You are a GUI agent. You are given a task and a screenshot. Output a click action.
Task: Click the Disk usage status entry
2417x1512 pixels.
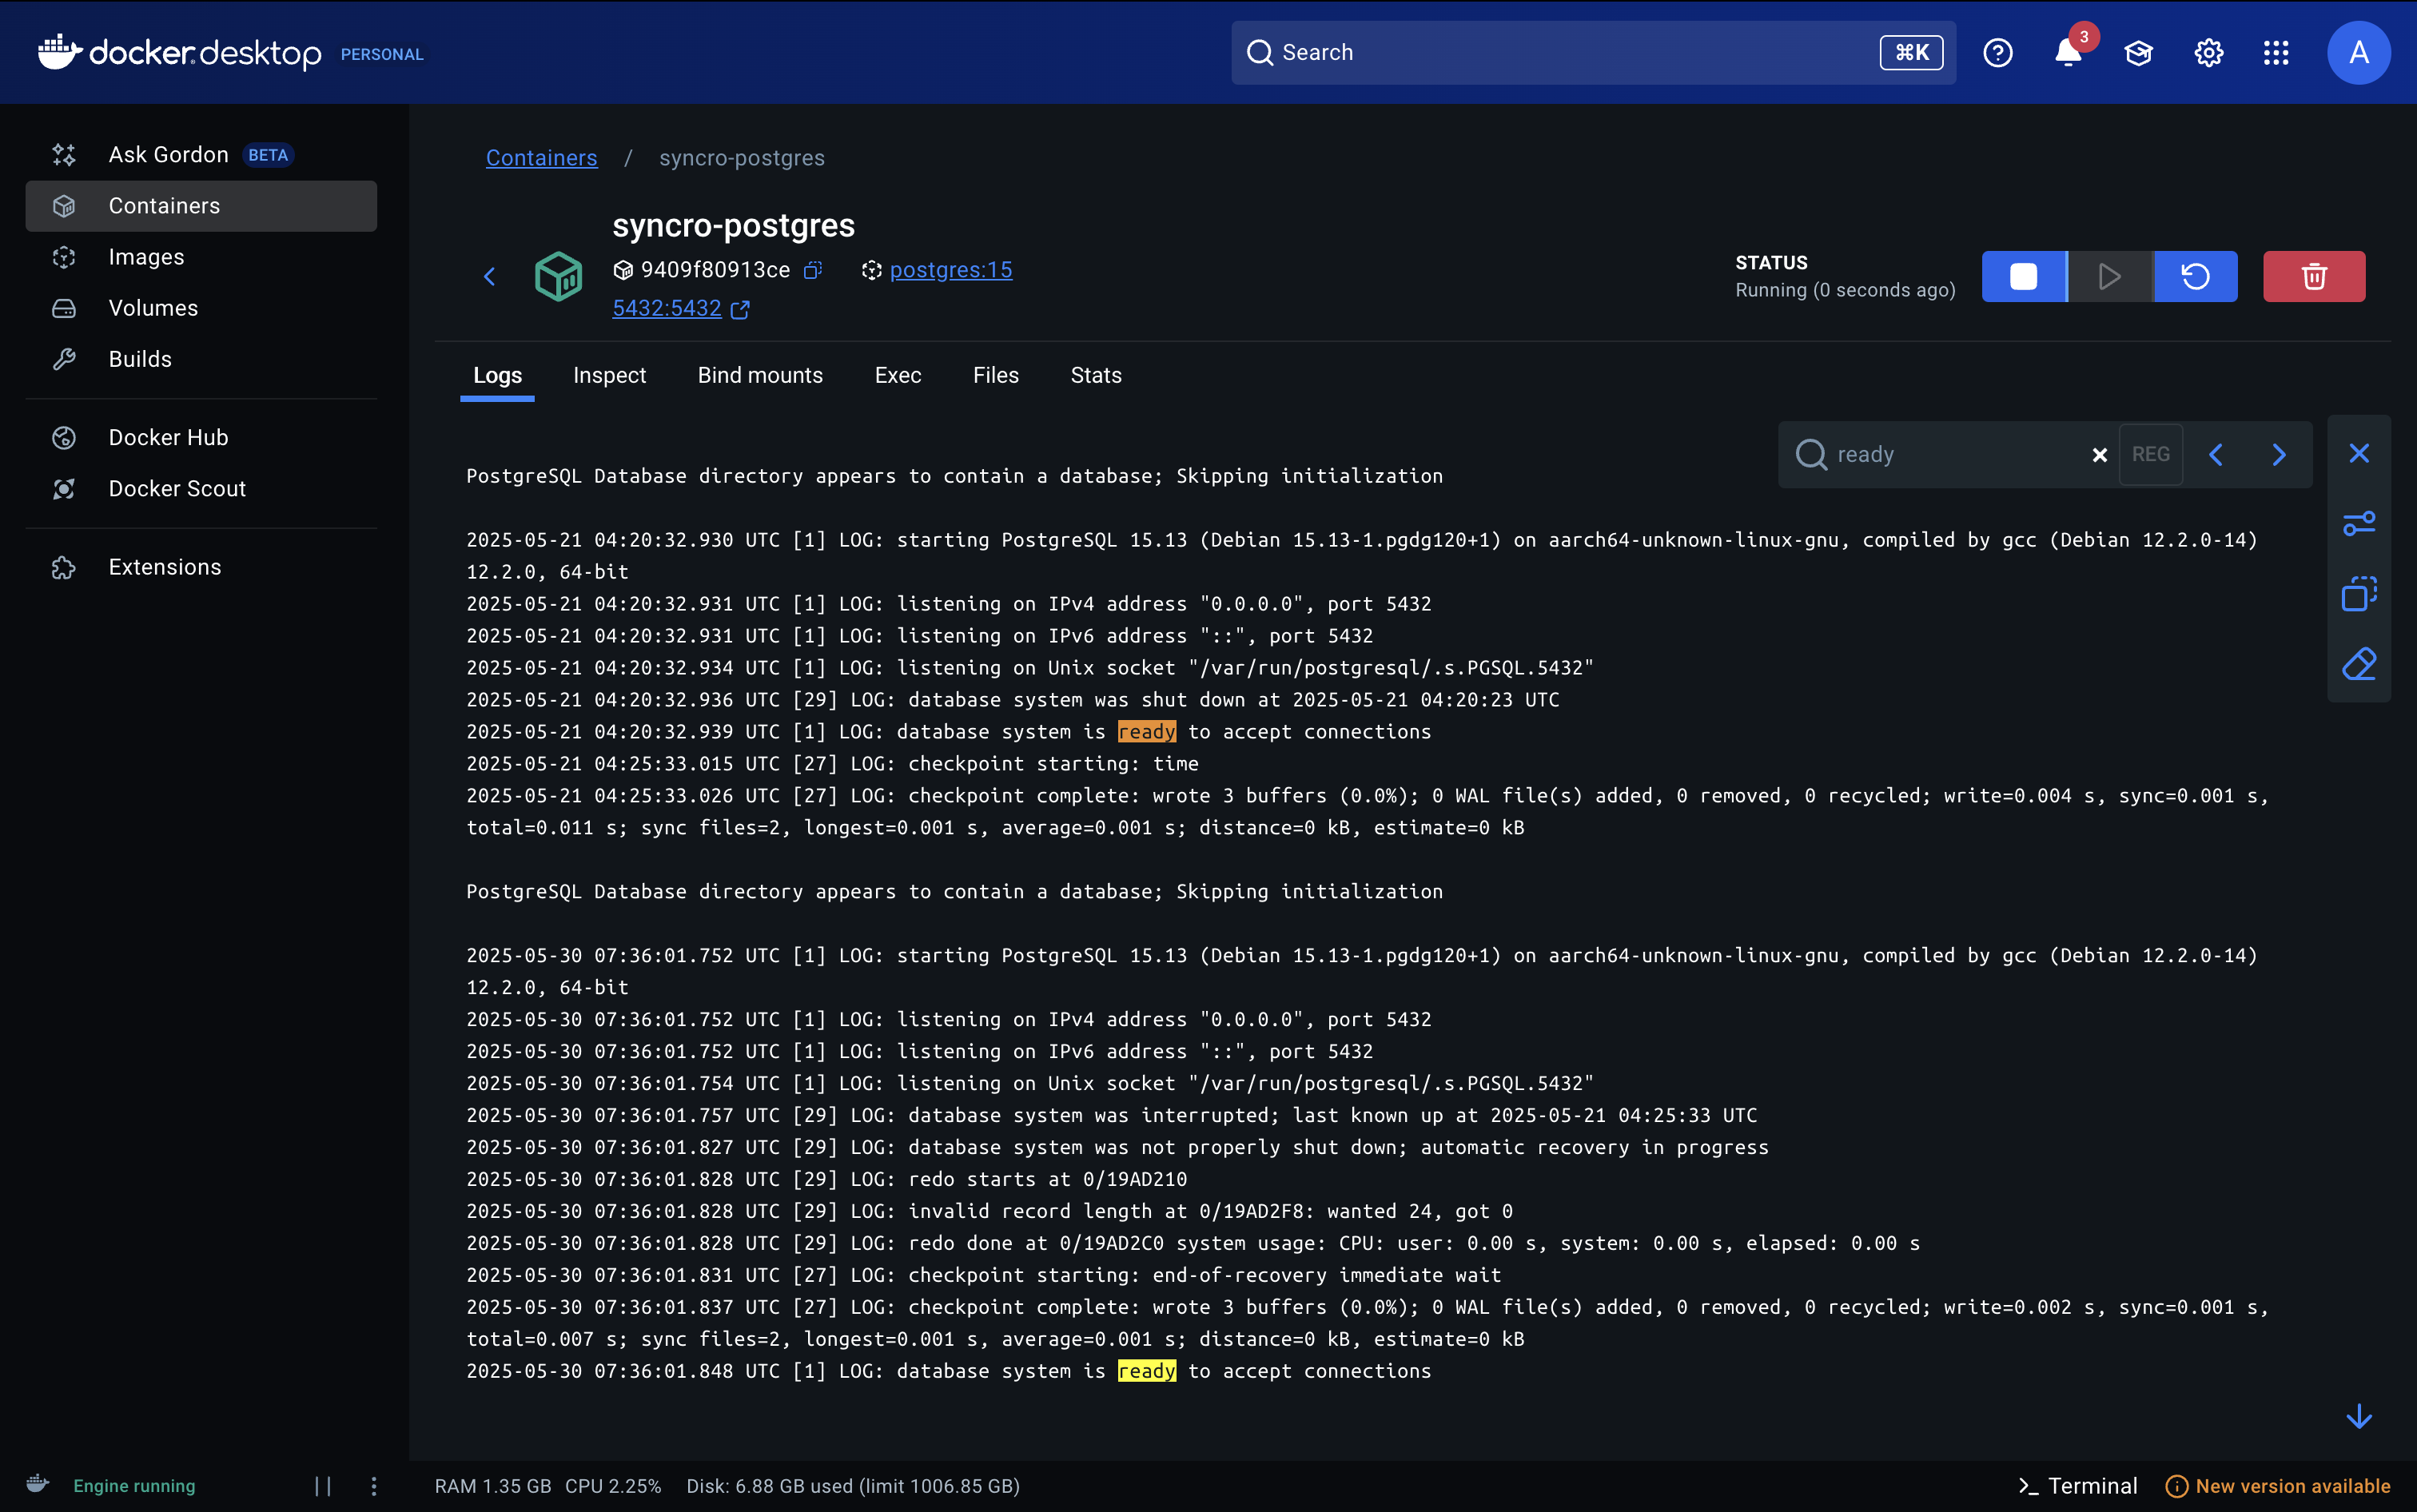pyautogui.click(x=853, y=1486)
